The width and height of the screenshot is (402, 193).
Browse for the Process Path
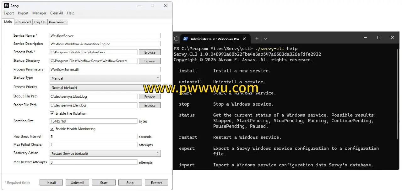[x=149, y=52]
